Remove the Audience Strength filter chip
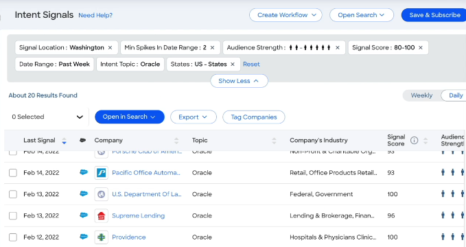 [337, 47]
